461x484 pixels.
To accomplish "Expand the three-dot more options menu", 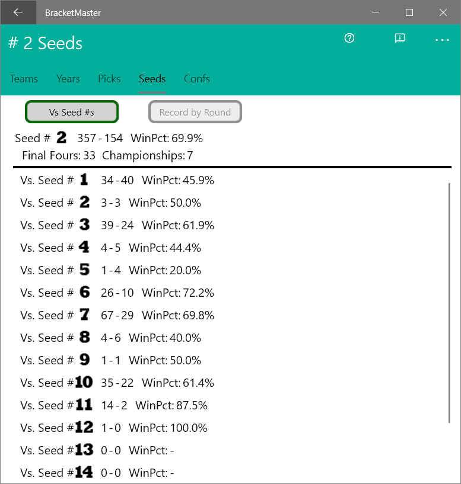I will coord(443,40).
